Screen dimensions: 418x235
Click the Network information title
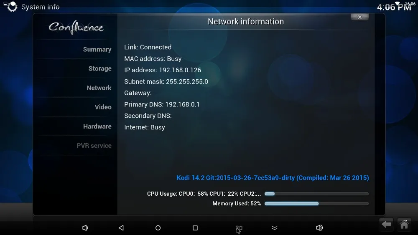pos(246,22)
